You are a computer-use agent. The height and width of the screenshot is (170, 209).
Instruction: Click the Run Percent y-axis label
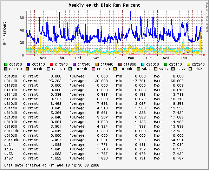tap(5, 33)
